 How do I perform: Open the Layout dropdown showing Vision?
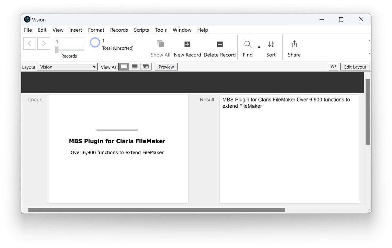67,67
